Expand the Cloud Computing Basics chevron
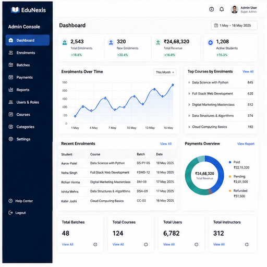Viewport: 267px width, 267px height. pyautogui.click(x=189, y=127)
